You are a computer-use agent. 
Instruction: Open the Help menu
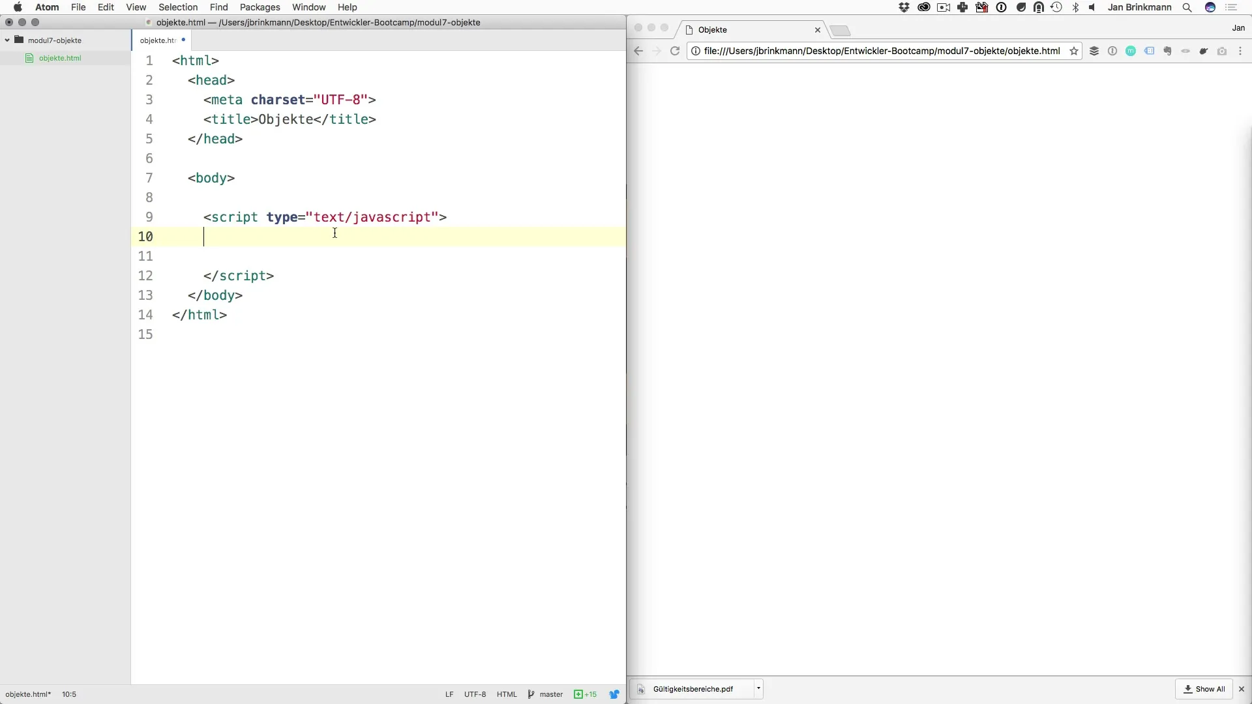coord(347,7)
